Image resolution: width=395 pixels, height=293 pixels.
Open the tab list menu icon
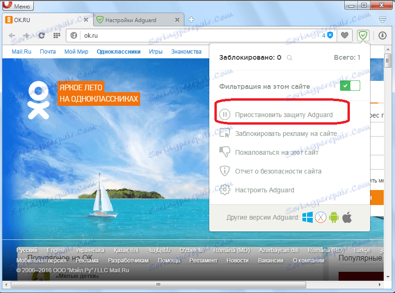[382, 19]
